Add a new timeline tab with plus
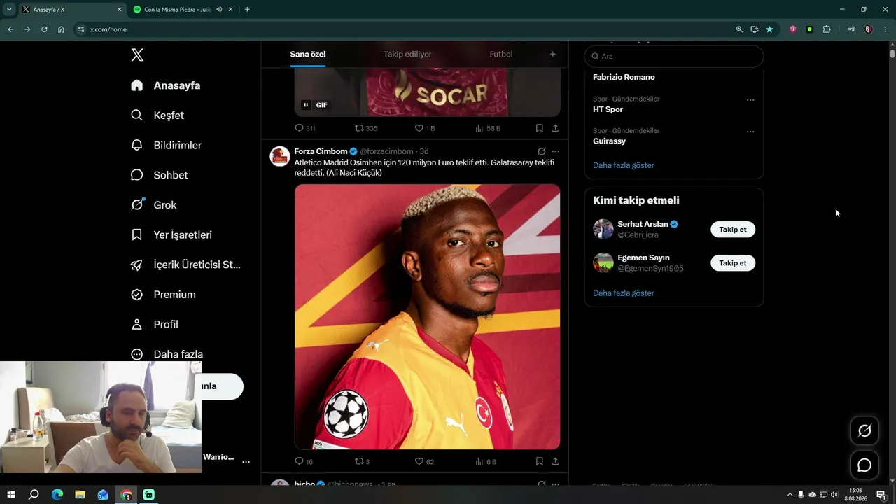The width and height of the screenshot is (896, 504). [552, 55]
